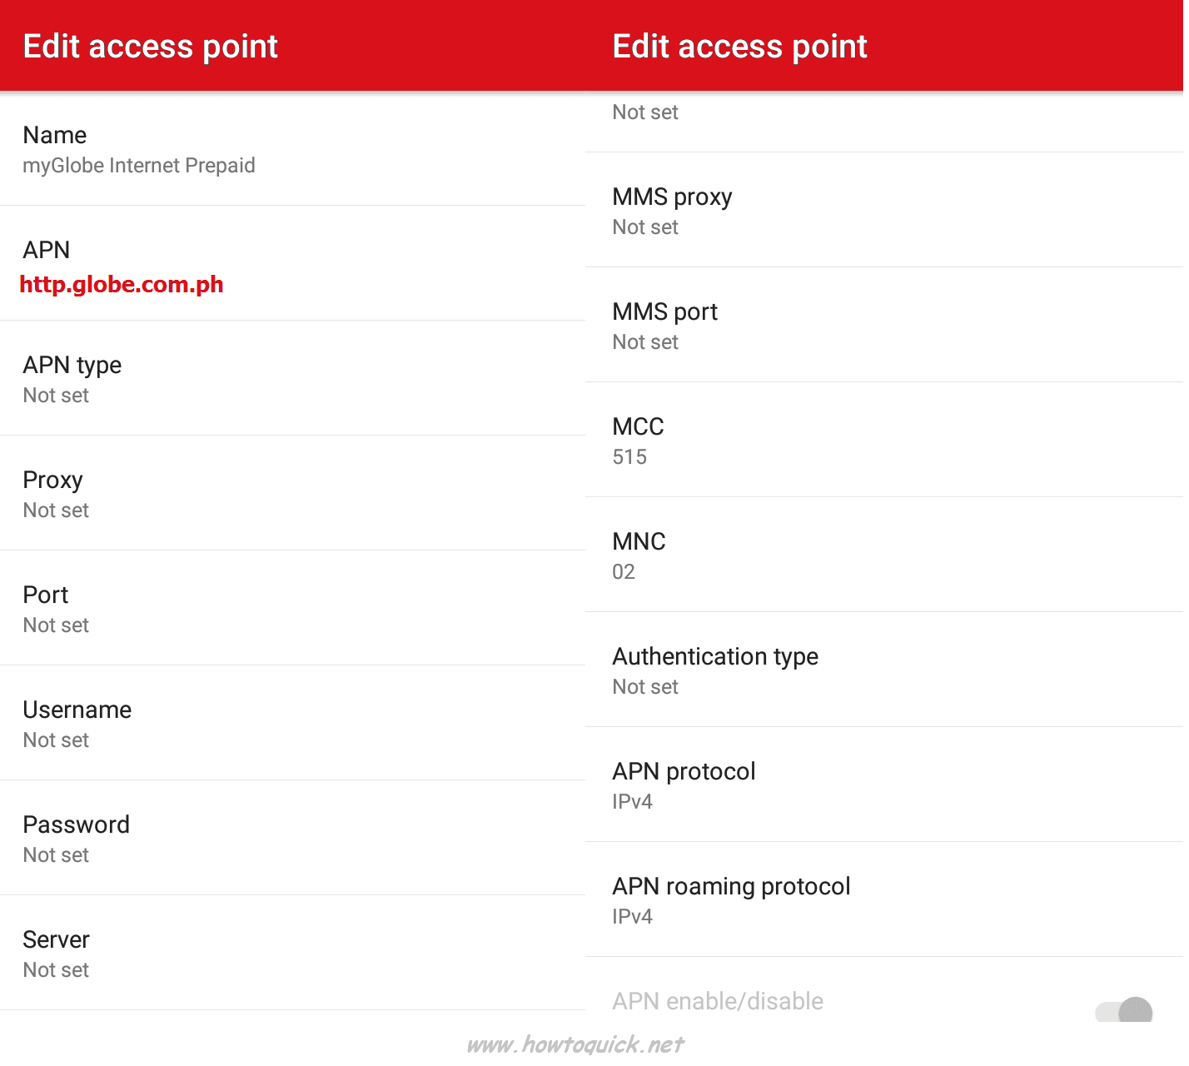Open the Password setting
The height and width of the screenshot is (1066, 1189).
pos(293,838)
